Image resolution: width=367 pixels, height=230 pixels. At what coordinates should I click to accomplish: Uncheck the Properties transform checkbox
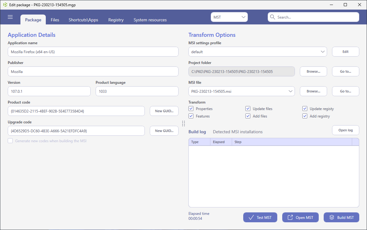[191, 109]
